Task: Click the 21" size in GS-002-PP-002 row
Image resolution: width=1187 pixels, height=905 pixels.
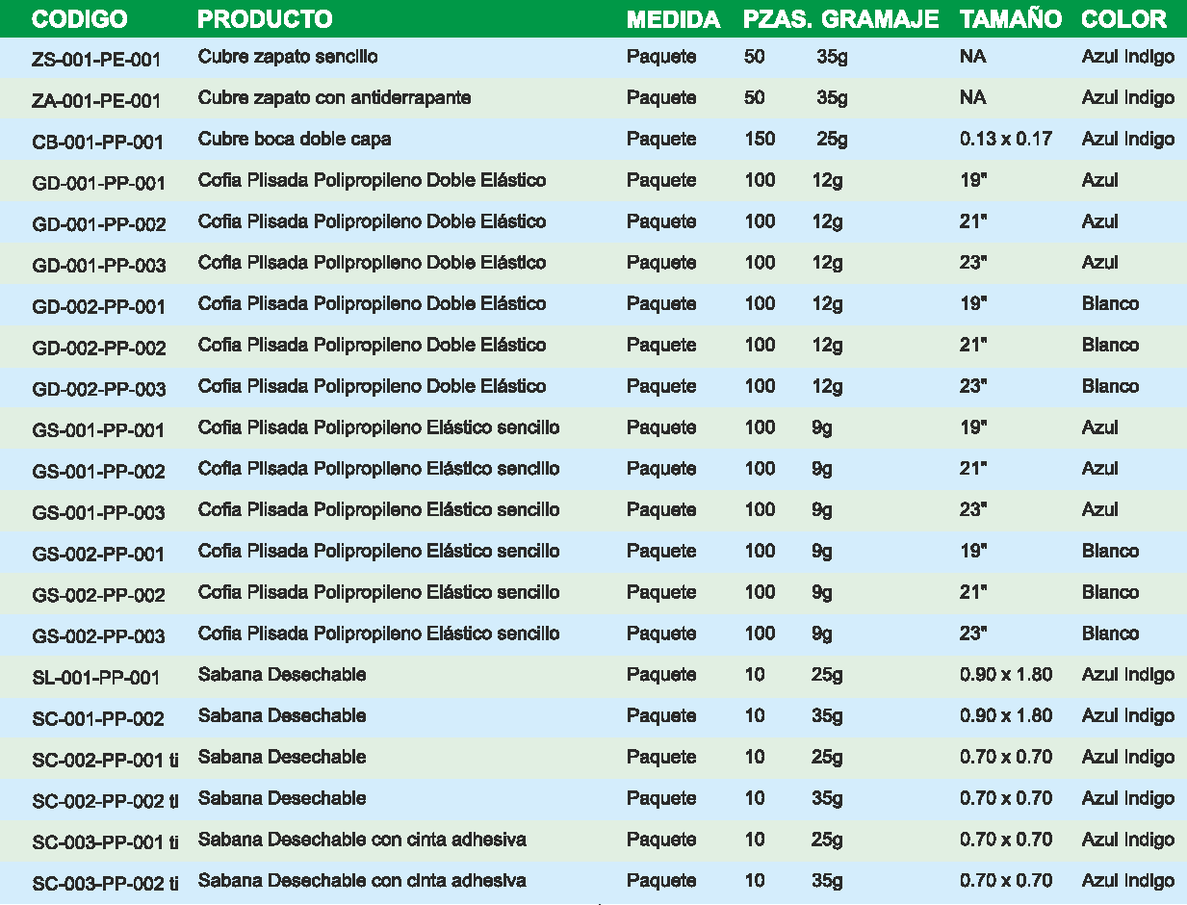Action: 973,593
